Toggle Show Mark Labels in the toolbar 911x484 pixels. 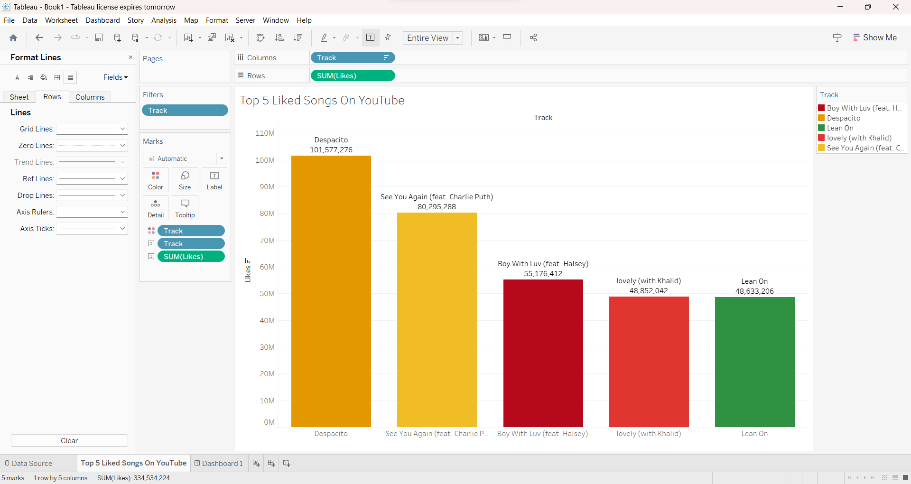[370, 37]
